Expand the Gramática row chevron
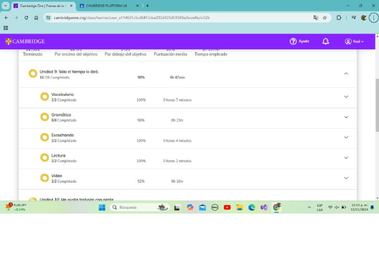Viewport: 379px width, 268px height. (x=346, y=117)
